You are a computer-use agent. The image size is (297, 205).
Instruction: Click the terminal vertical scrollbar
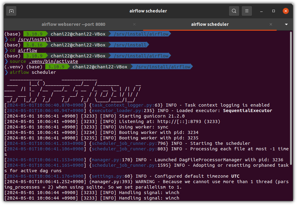(291, 97)
